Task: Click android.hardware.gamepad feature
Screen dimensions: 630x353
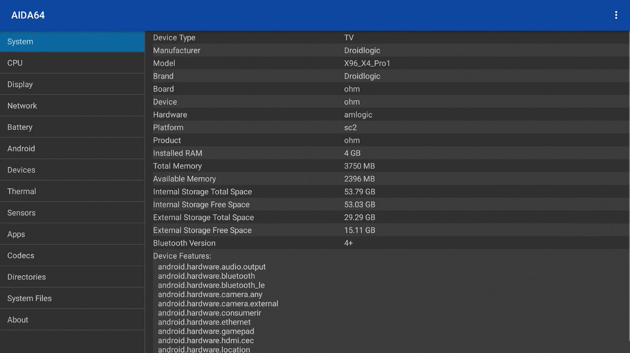Action: [x=206, y=331]
